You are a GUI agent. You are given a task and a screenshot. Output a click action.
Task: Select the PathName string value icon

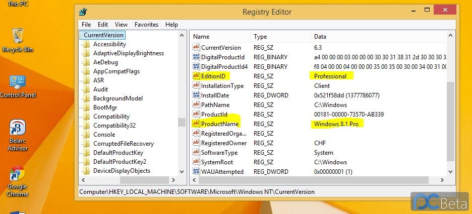point(196,105)
